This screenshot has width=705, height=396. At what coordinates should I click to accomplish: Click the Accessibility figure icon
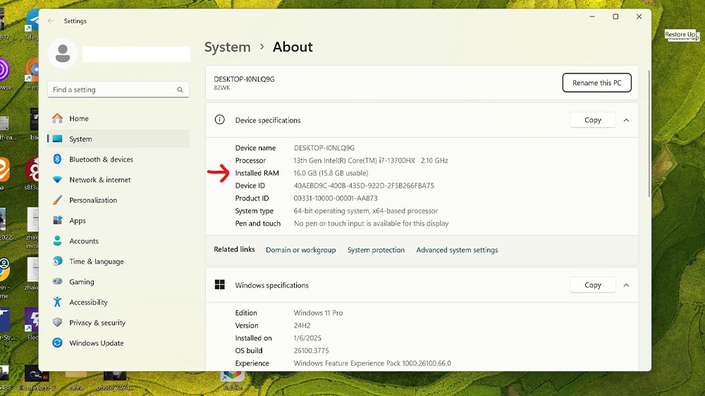(57, 302)
